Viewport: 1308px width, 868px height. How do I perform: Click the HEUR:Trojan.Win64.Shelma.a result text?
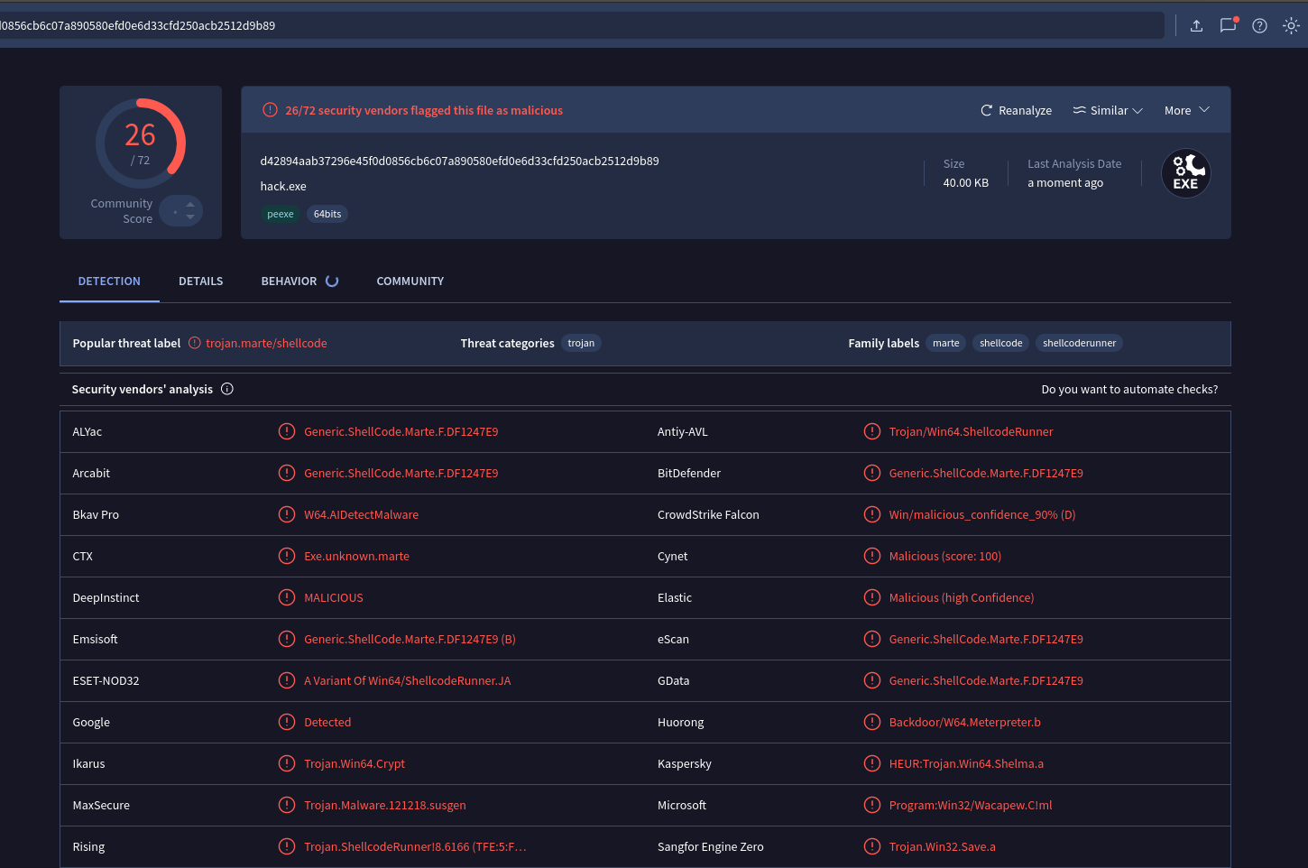pyautogui.click(x=966, y=763)
